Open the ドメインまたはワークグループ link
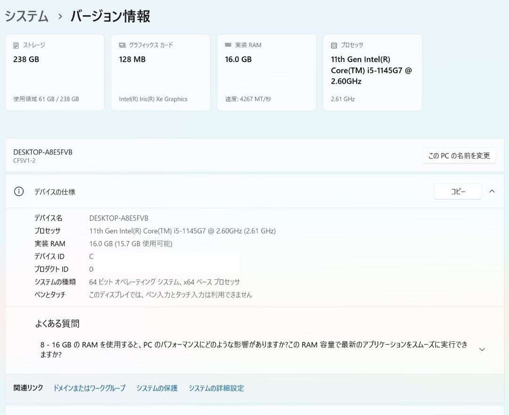The width and height of the screenshot is (509, 415). (x=88, y=388)
